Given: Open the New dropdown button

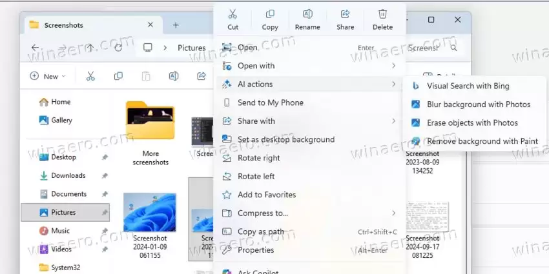Looking at the screenshot, I should (48, 76).
